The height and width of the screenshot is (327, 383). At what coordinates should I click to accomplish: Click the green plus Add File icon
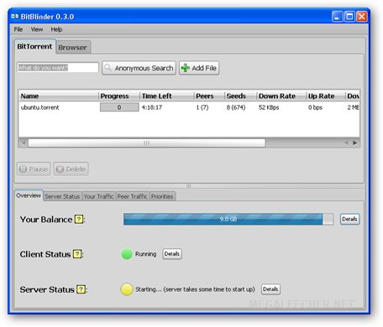tap(185, 68)
